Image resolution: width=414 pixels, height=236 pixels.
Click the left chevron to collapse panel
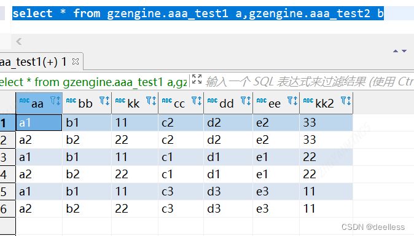click(19, 42)
